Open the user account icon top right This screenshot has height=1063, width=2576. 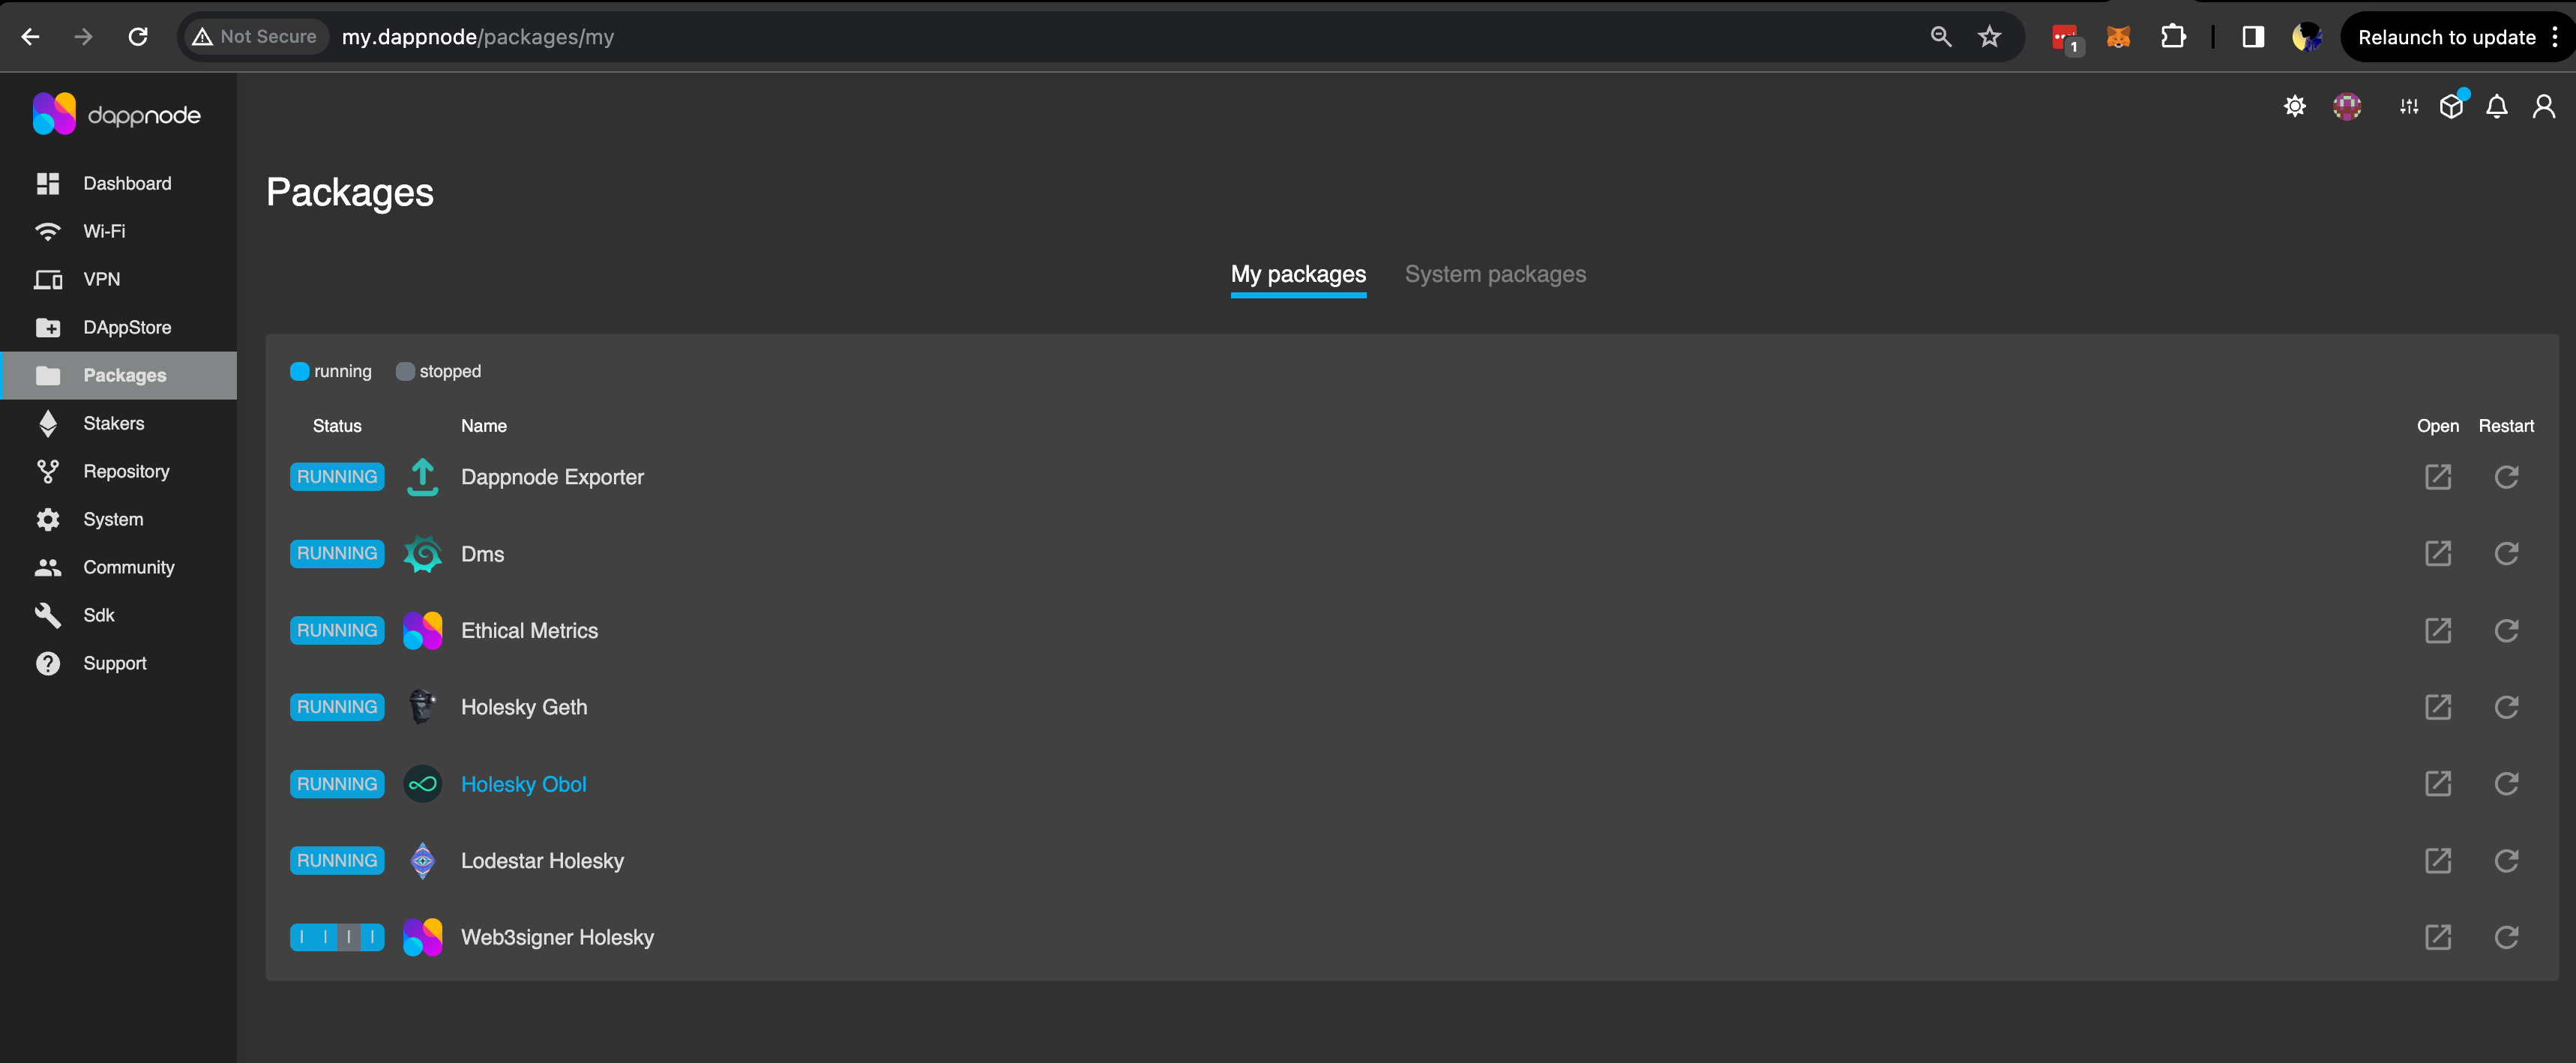coord(2544,106)
